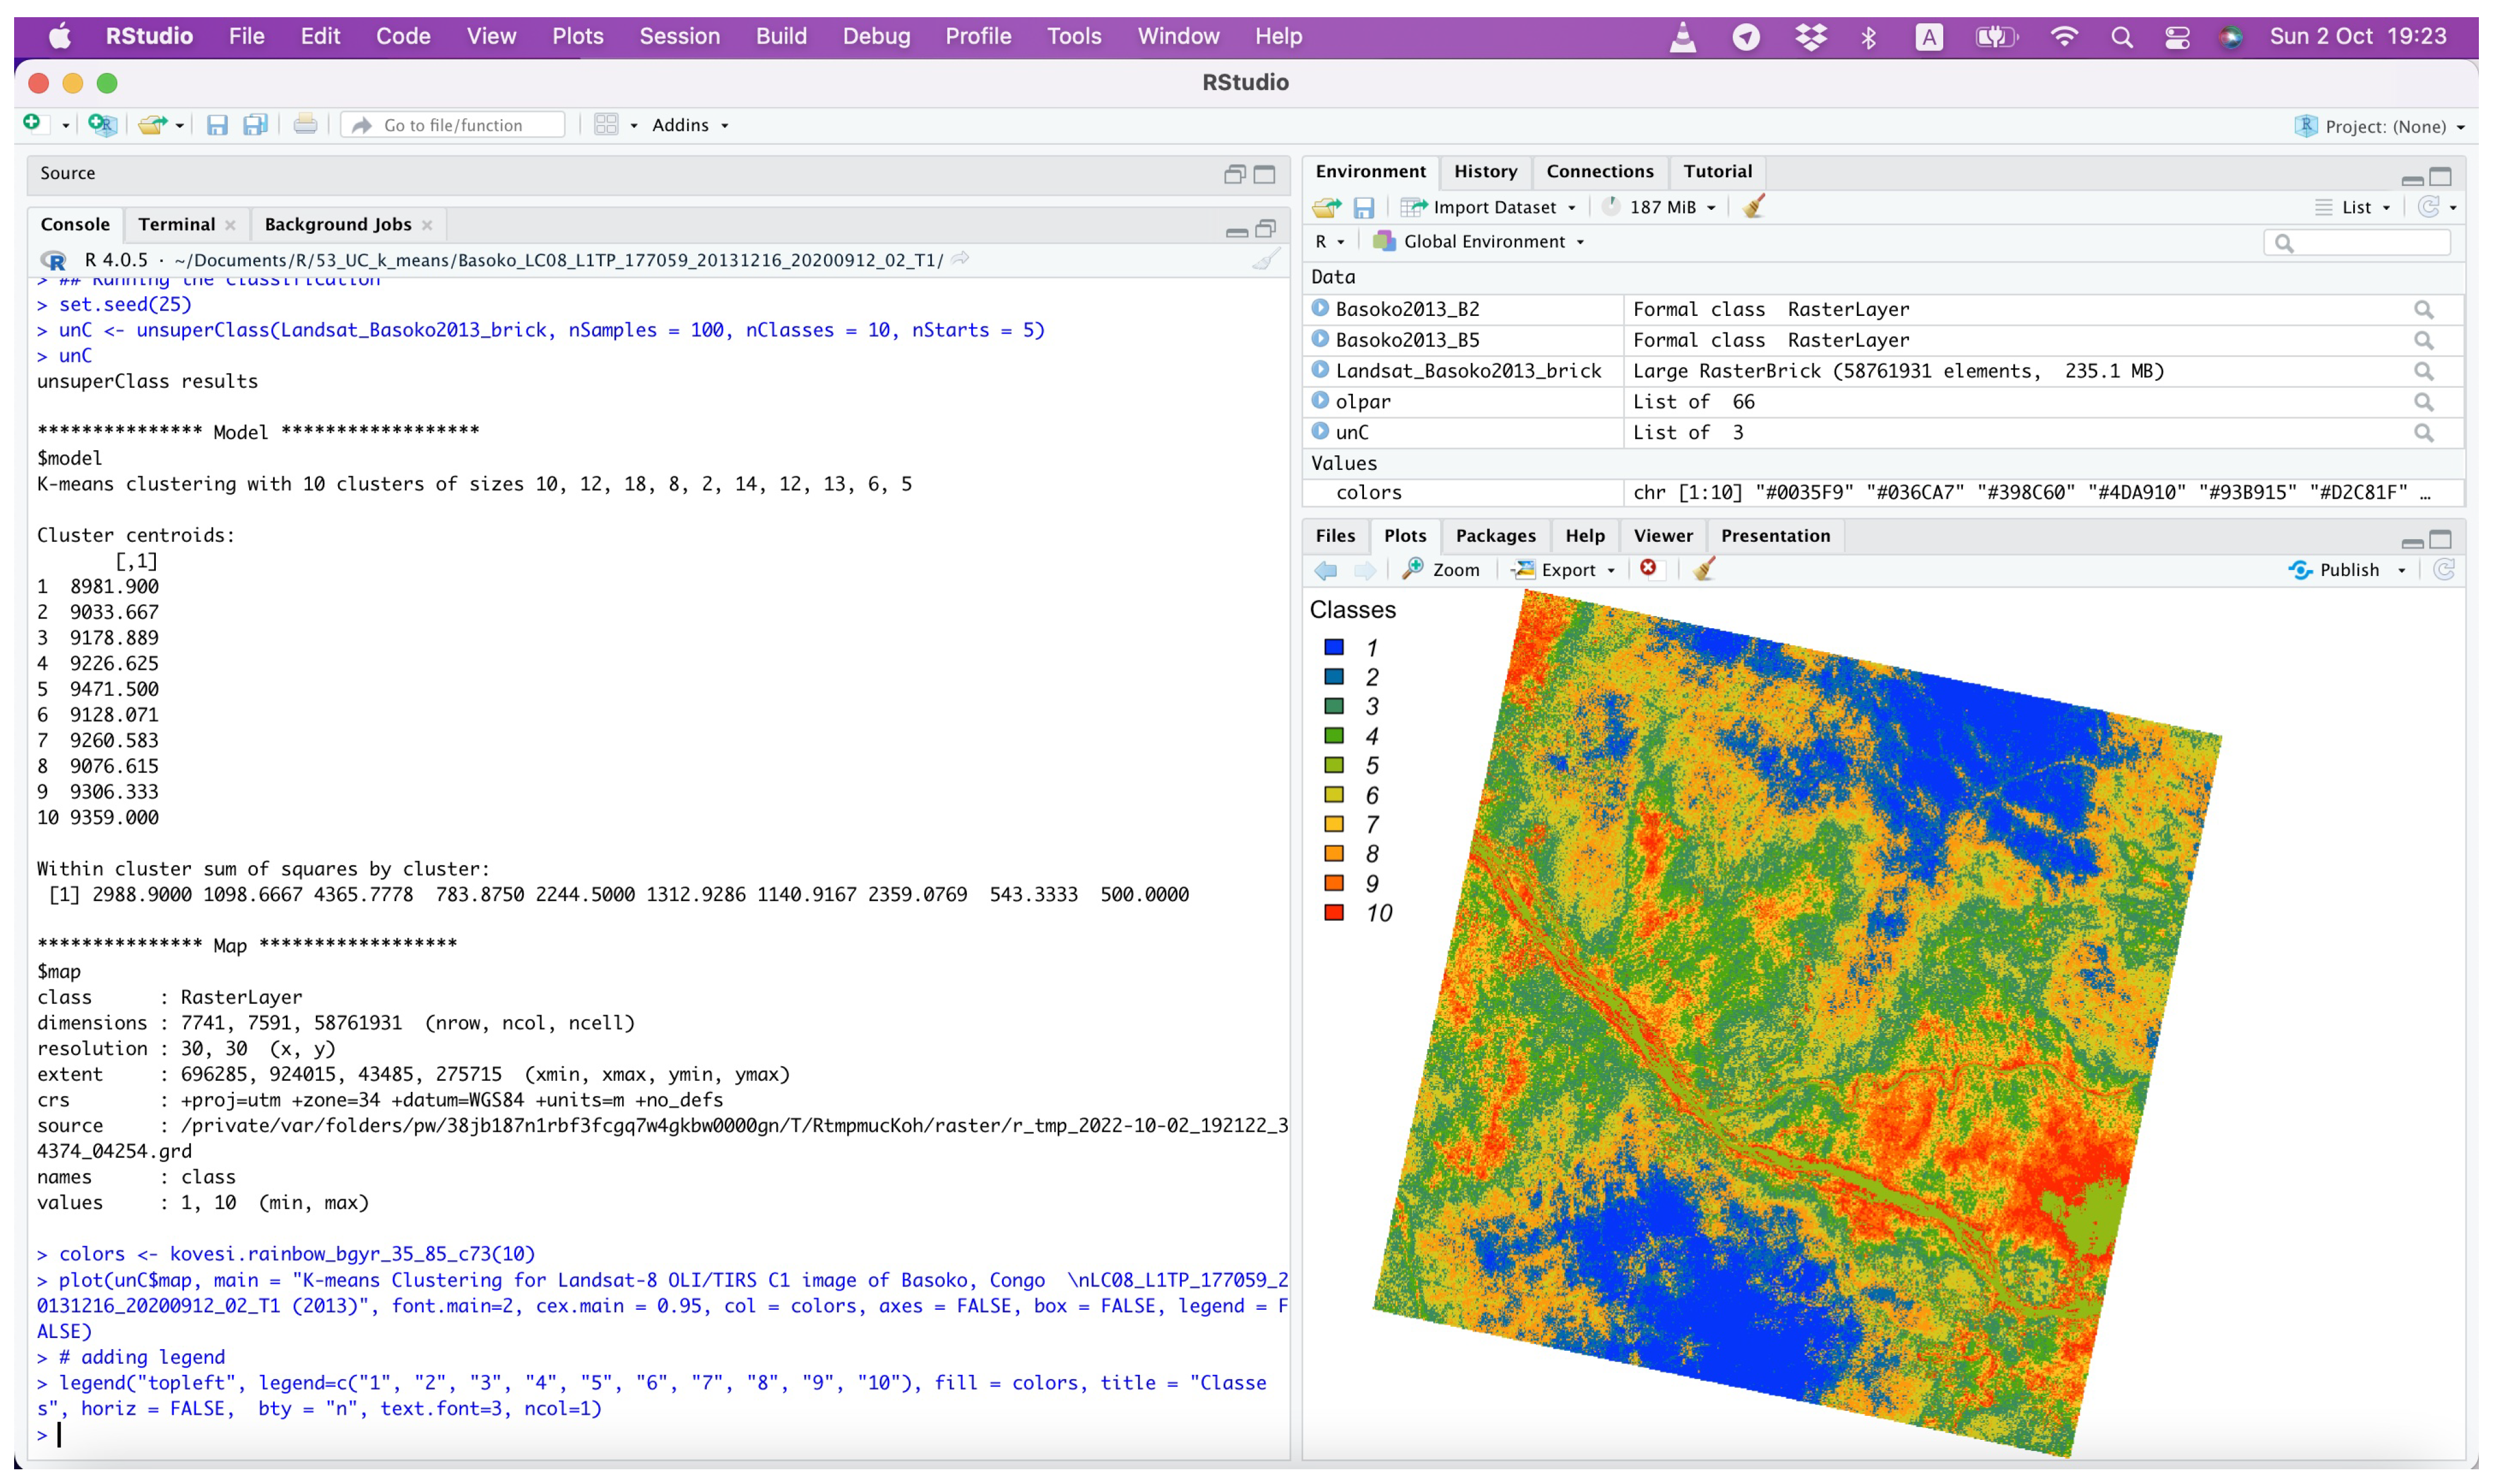Click the save all documents icon
Screen dimensions: 2493x1484
tap(255, 124)
